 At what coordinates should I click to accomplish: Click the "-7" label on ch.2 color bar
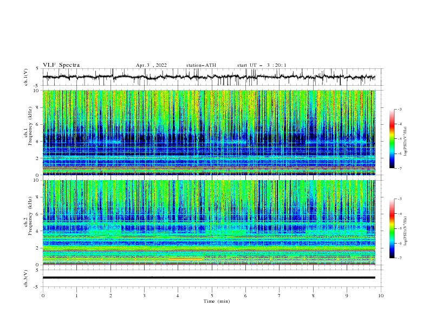[399, 258]
